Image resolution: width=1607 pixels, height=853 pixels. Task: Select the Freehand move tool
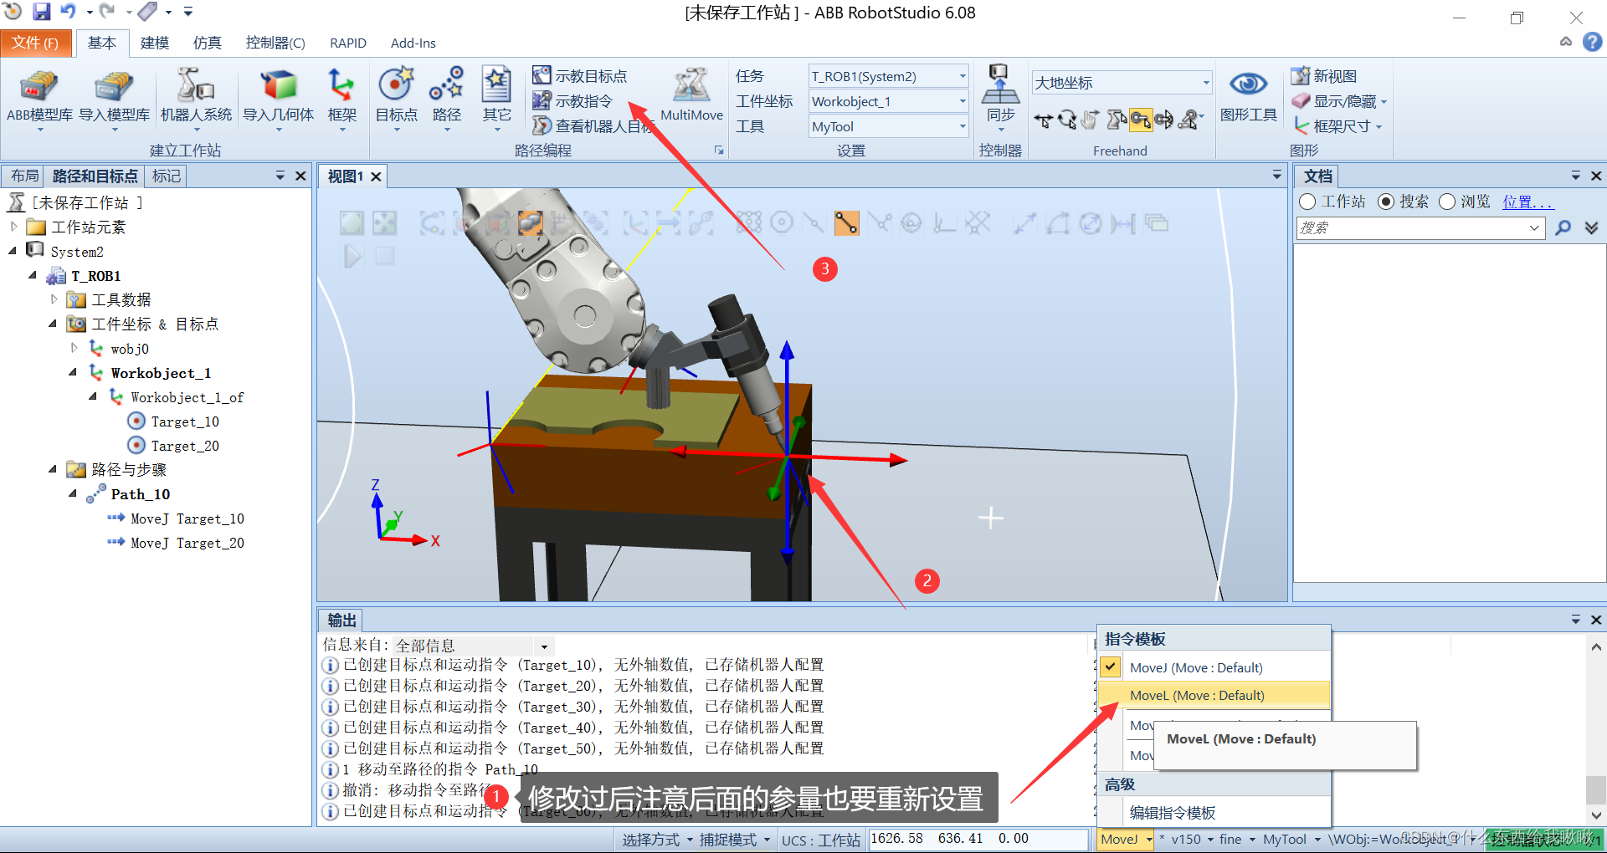point(1042,120)
